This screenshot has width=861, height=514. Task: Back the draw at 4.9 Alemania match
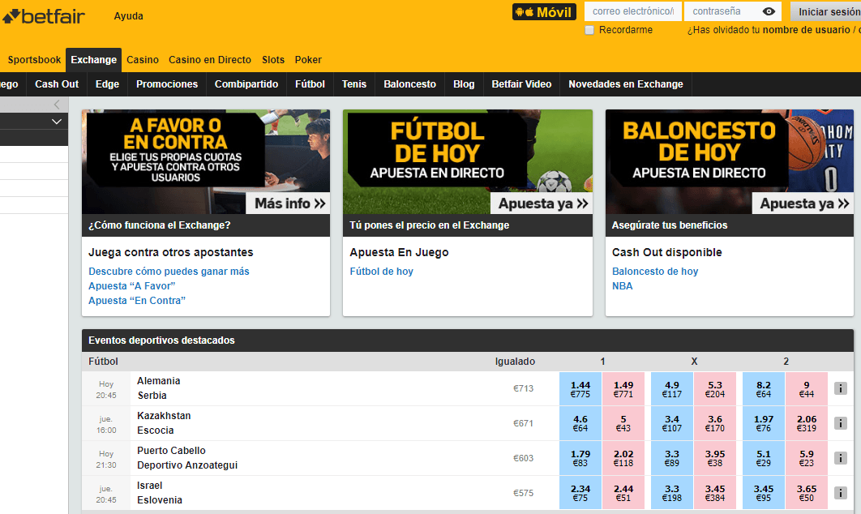coord(672,389)
